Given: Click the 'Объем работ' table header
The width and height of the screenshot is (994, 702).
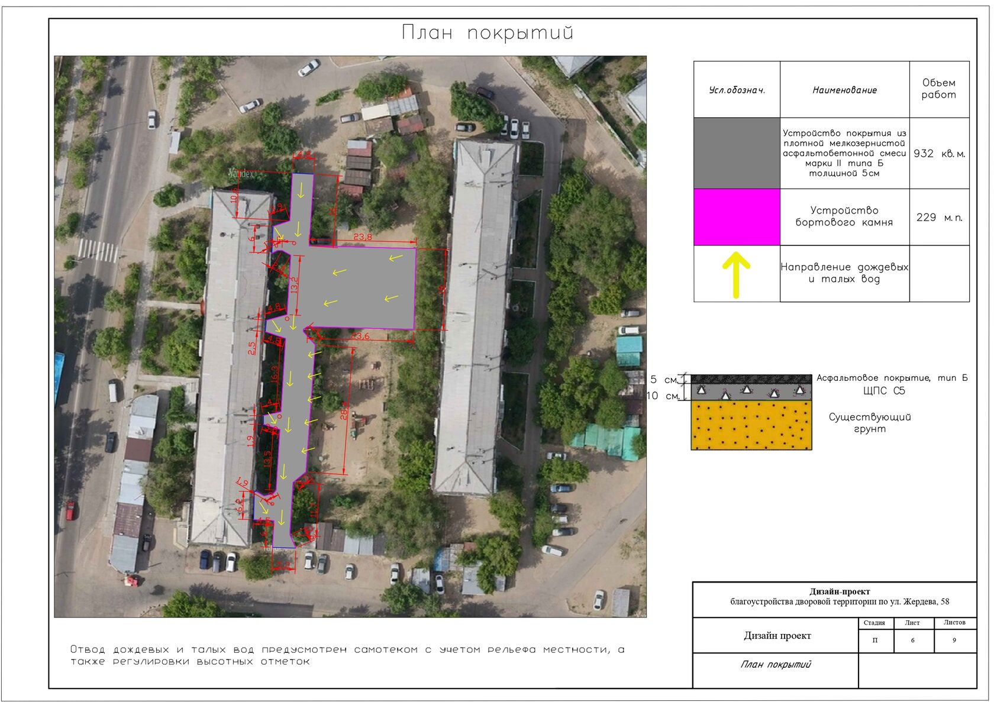Looking at the screenshot, I should 938,89.
